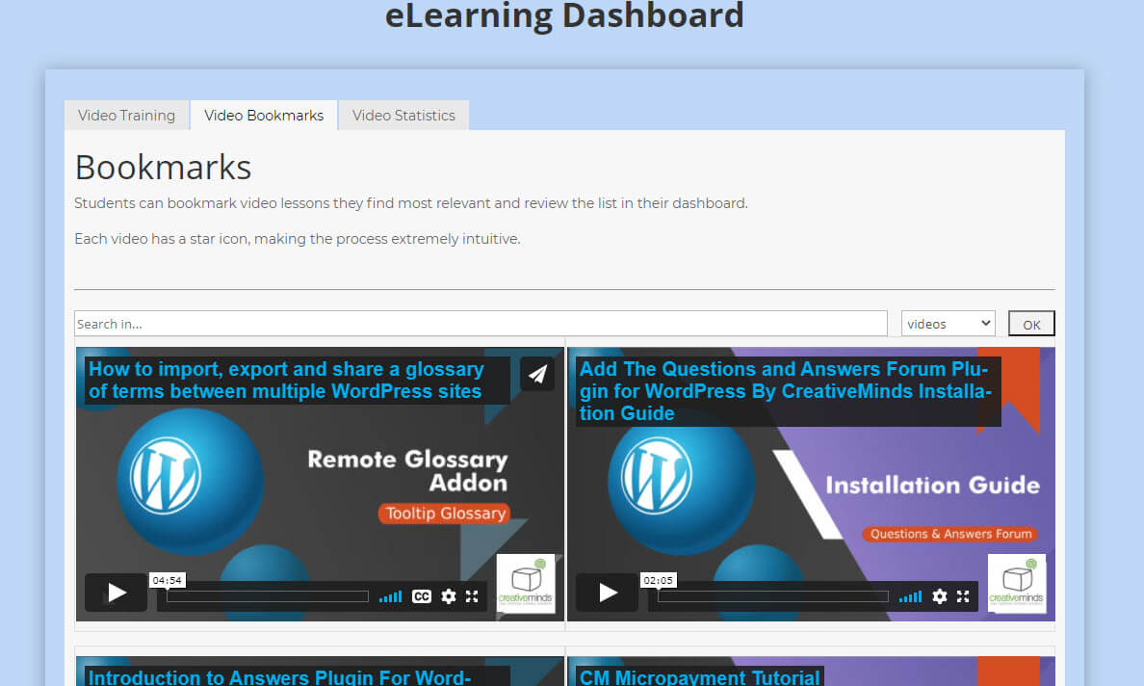Play the Installation Guide video
Image resolution: width=1144 pixels, height=686 pixels.
pyautogui.click(x=607, y=593)
